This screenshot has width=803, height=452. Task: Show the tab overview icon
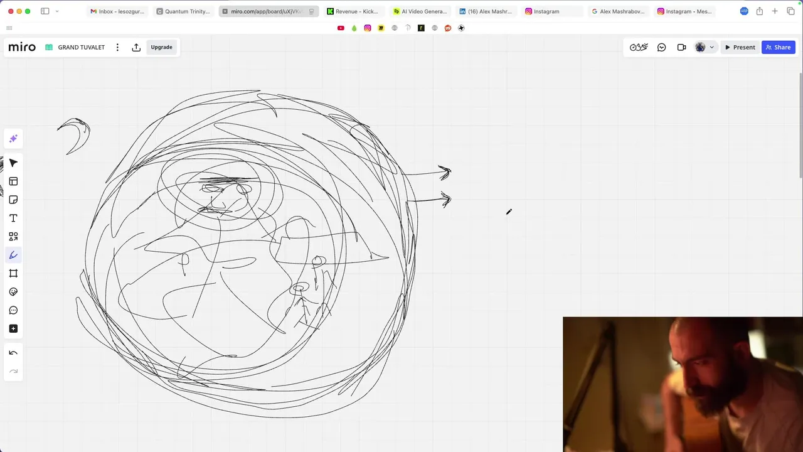click(x=790, y=11)
